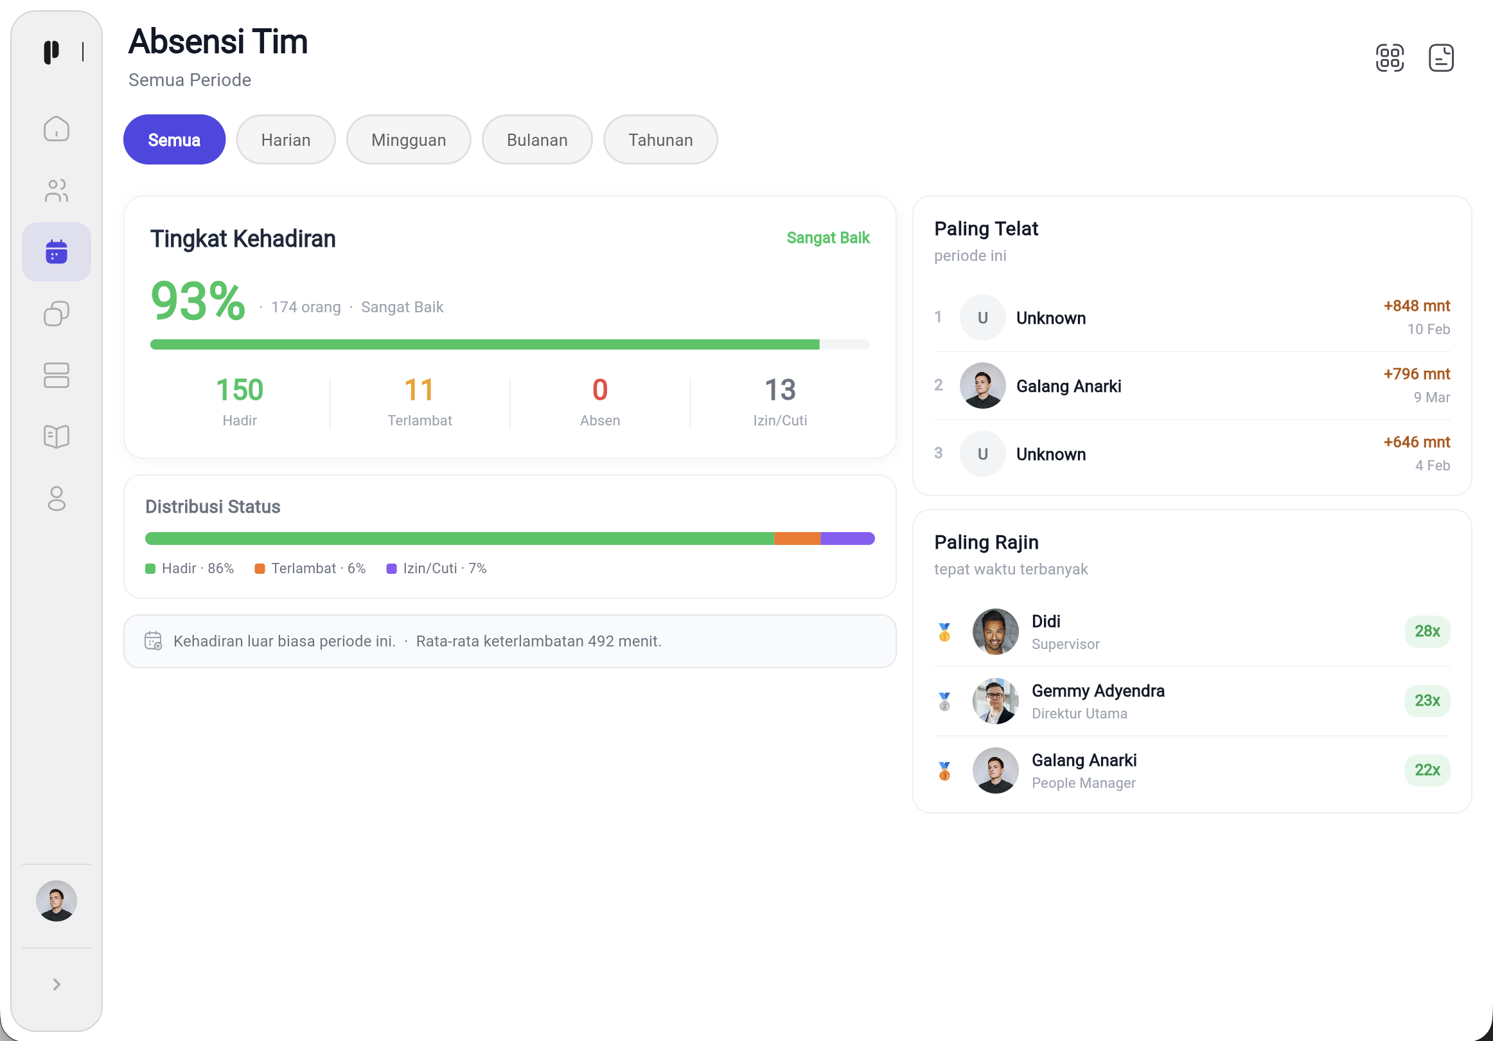Image resolution: width=1493 pixels, height=1041 pixels.
Task: Open Galang Anarki's +796 mnt late entry
Action: tap(1192, 386)
